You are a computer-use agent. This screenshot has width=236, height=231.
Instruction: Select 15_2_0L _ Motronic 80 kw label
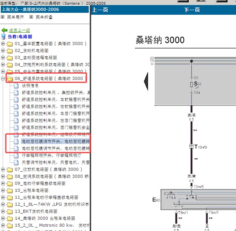coord(52,225)
